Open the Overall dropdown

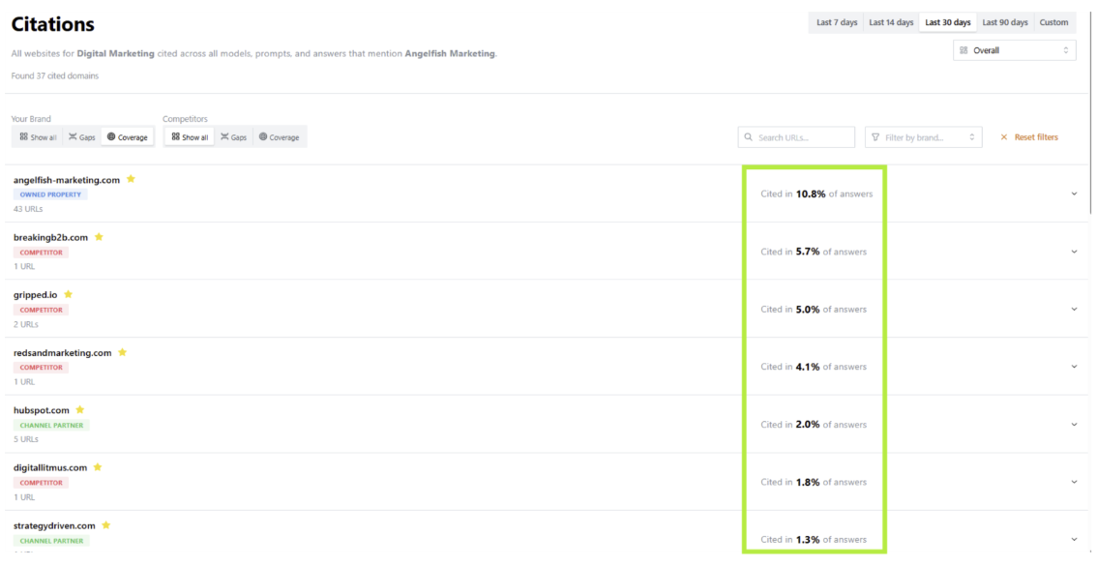[1015, 50]
